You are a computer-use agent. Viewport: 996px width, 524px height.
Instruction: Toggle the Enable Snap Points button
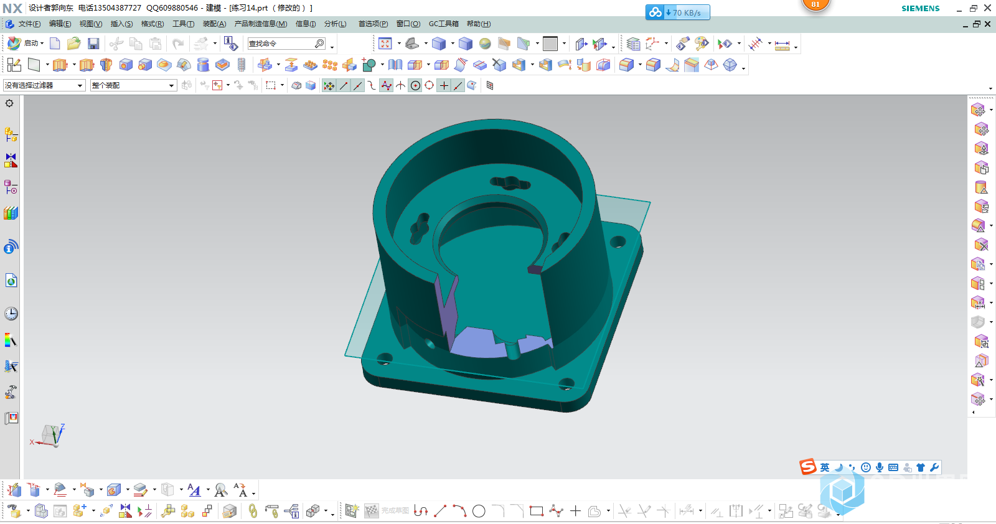click(329, 85)
